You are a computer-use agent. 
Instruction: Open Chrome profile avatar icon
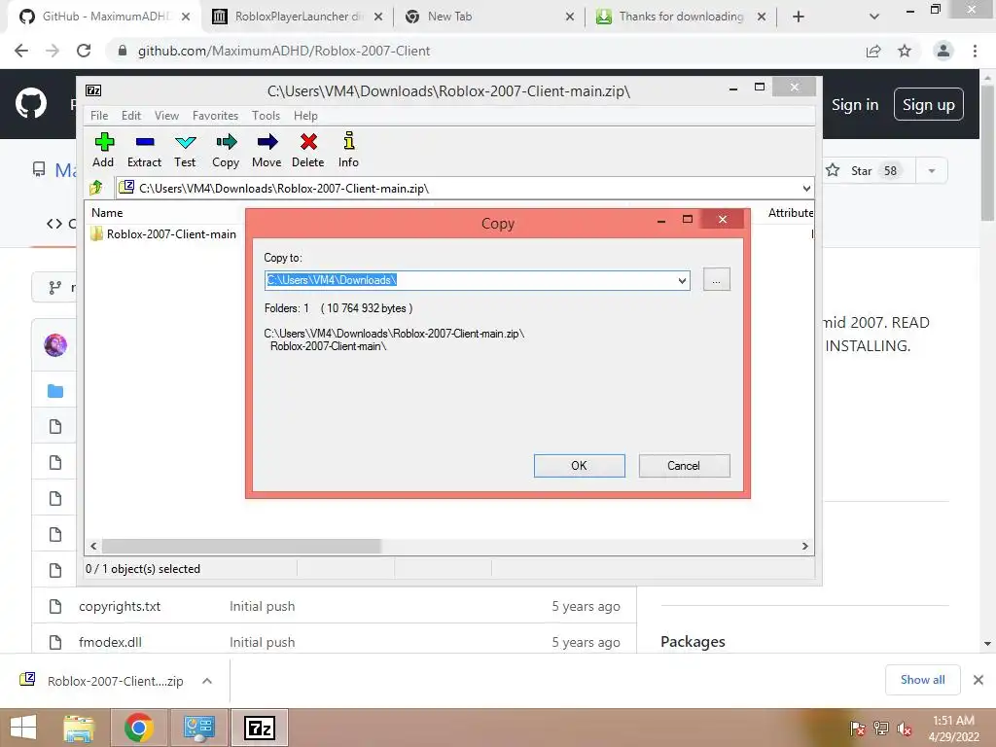pyautogui.click(x=943, y=51)
